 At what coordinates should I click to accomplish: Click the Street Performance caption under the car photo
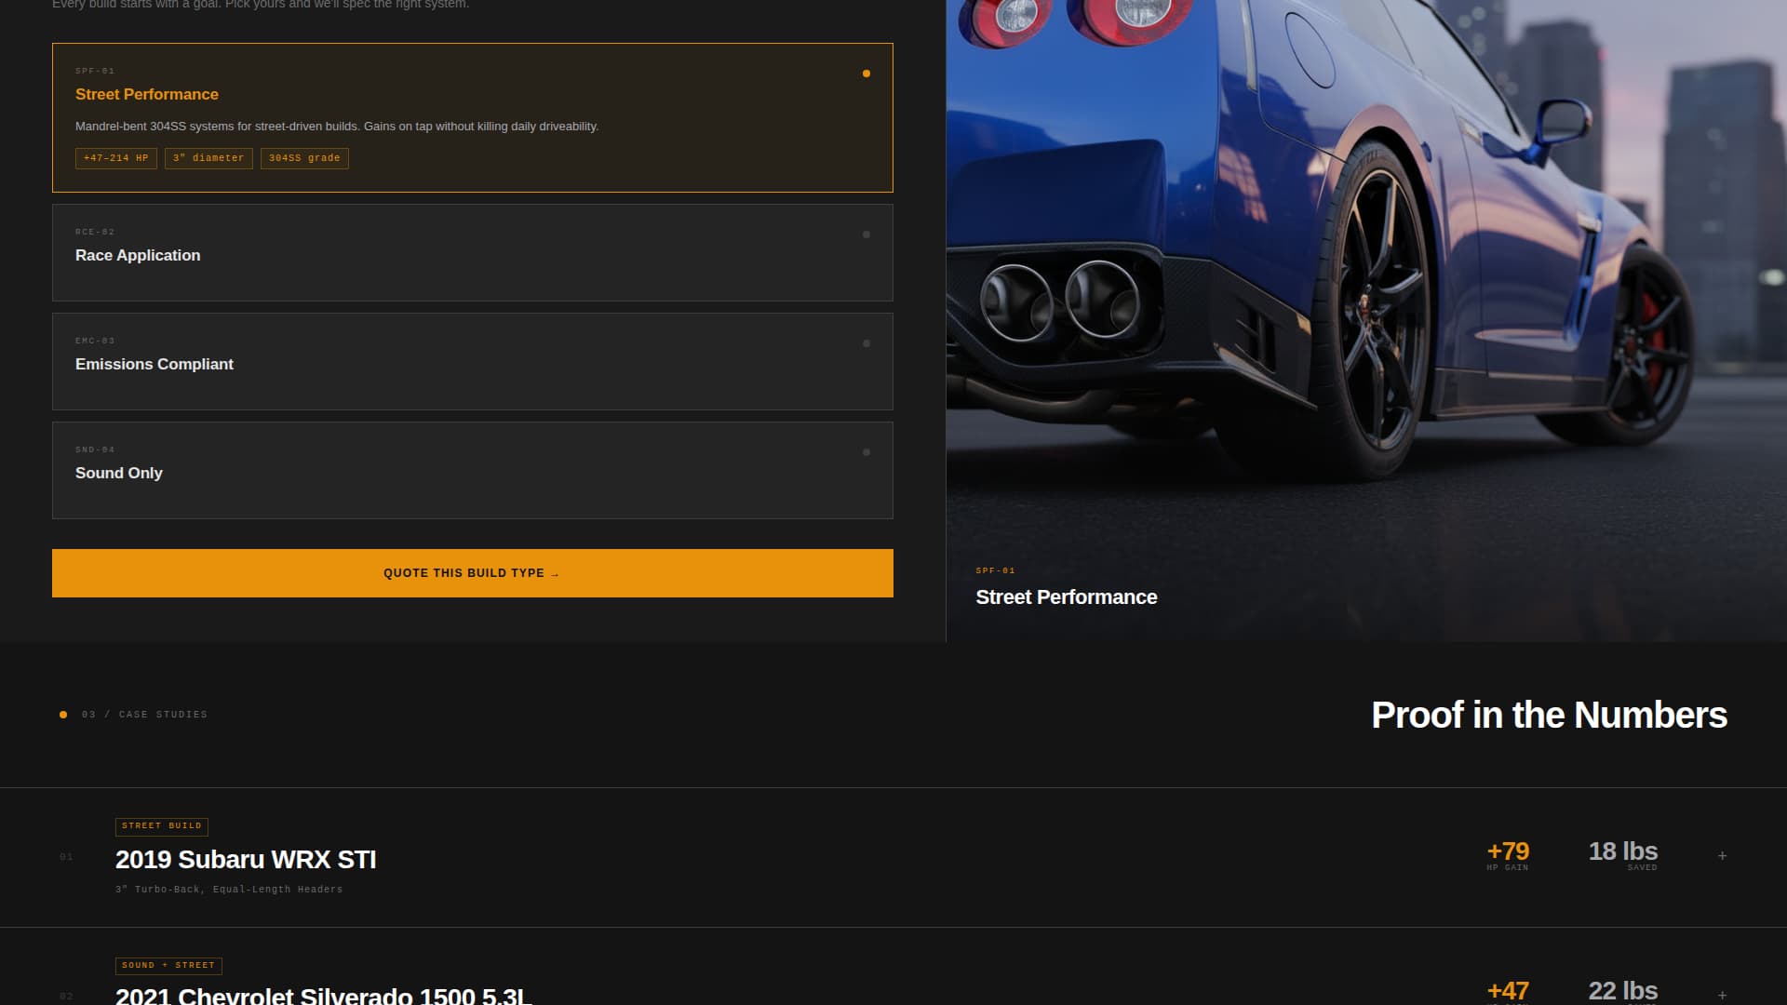(1067, 596)
